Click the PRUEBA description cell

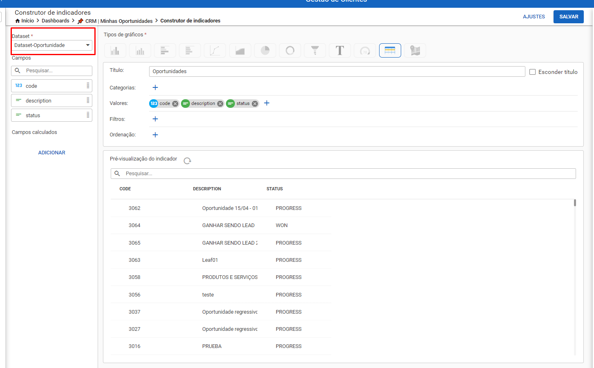click(x=212, y=346)
